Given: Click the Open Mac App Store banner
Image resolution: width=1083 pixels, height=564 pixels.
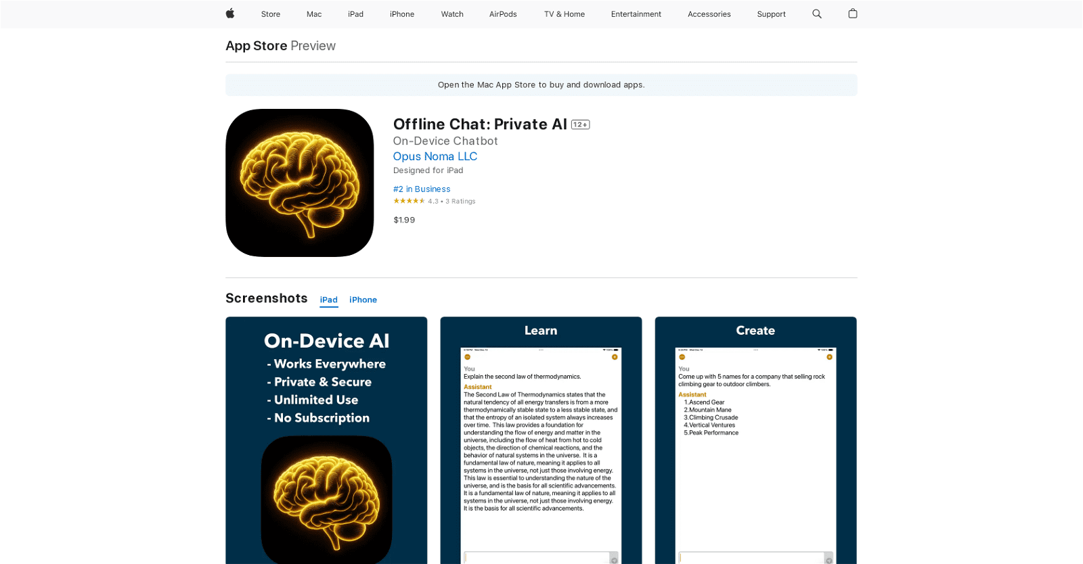Looking at the screenshot, I should tap(541, 85).
